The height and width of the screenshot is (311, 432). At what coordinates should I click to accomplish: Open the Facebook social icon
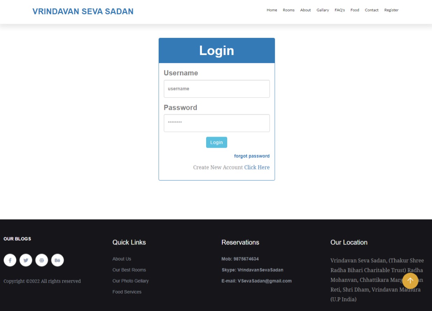[10, 260]
